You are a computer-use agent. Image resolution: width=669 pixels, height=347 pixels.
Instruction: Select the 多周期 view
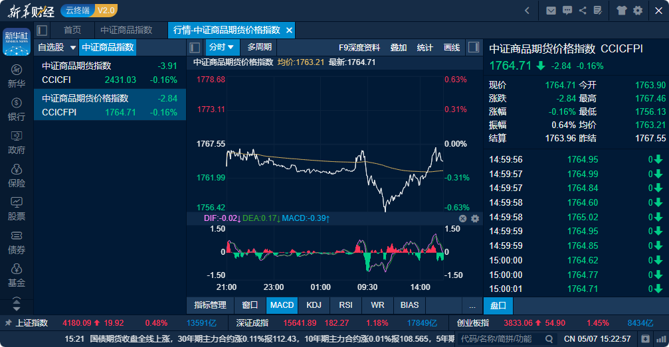tap(259, 47)
